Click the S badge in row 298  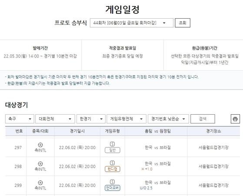(112, 163)
